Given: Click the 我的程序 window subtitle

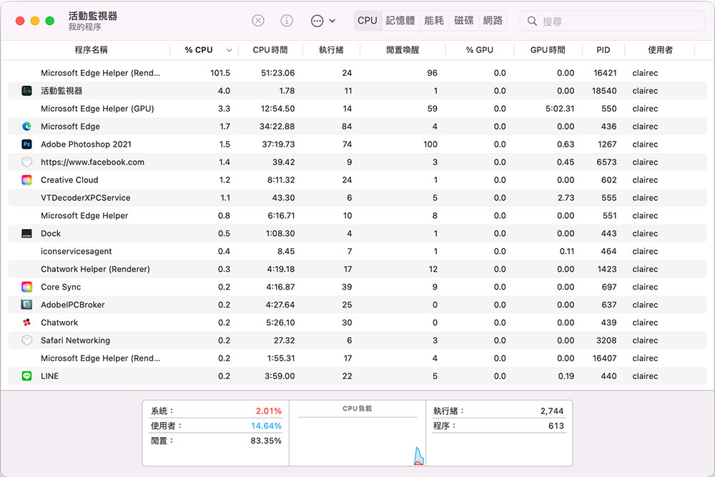Looking at the screenshot, I should (x=85, y=27).
